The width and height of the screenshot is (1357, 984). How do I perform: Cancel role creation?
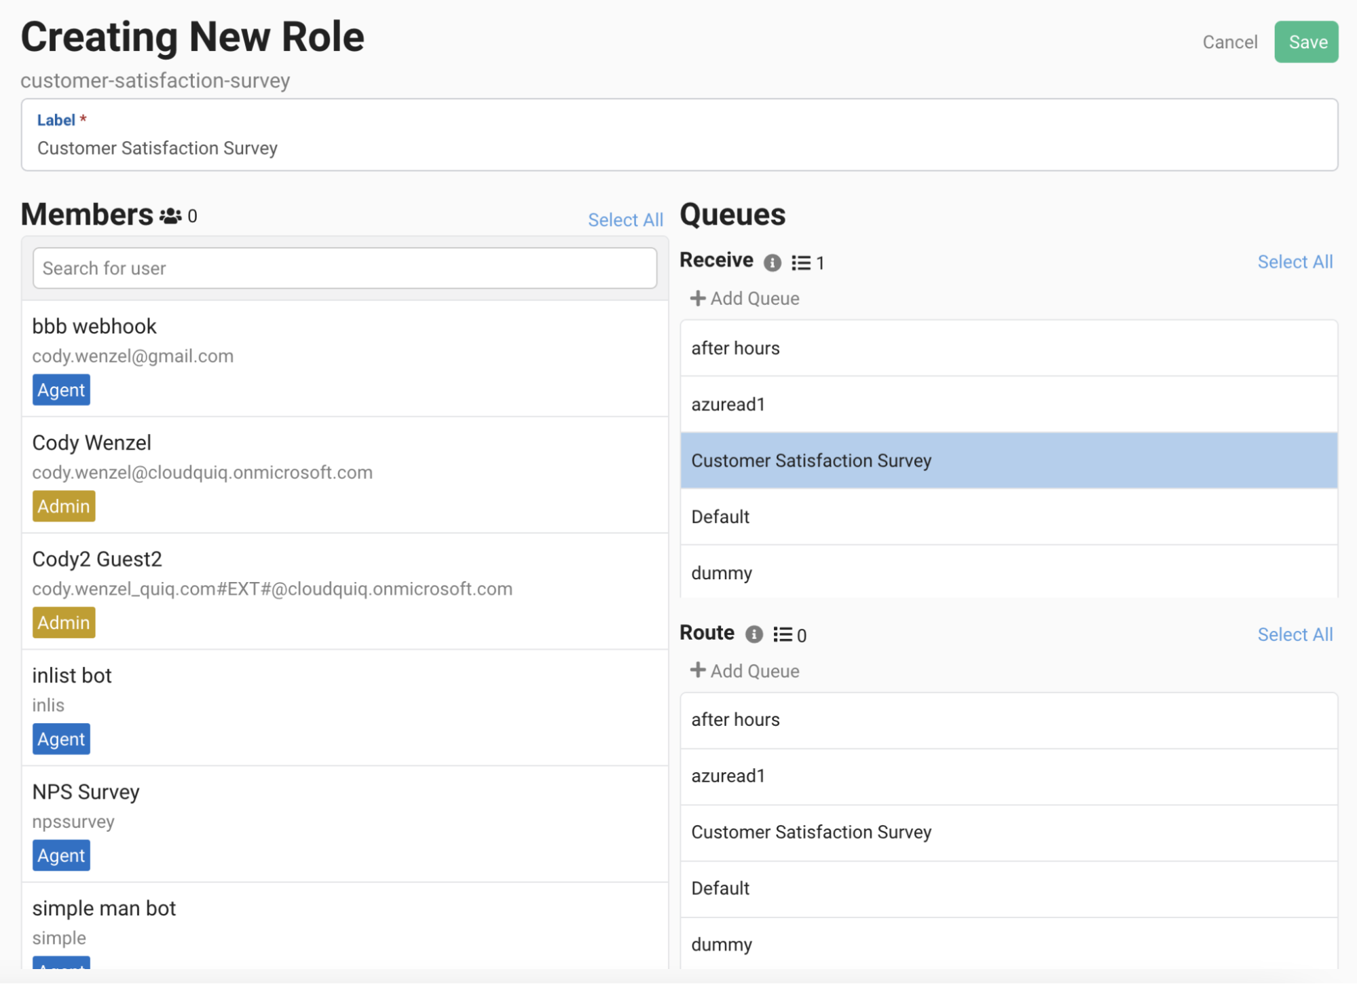coord(1229,42)
